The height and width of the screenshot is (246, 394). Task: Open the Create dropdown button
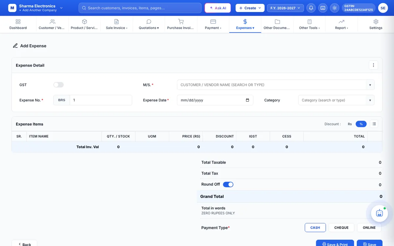[250, 8]
